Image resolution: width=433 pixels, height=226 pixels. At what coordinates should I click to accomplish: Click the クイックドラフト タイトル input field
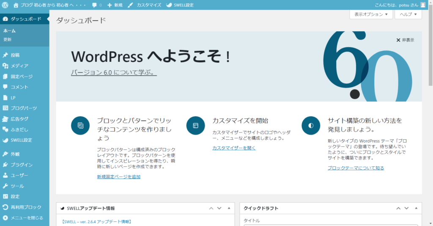330,225
